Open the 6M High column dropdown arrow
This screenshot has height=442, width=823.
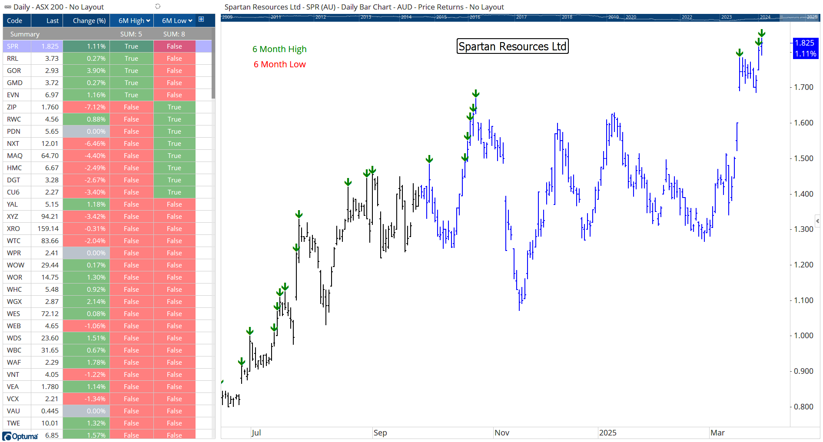148,21
